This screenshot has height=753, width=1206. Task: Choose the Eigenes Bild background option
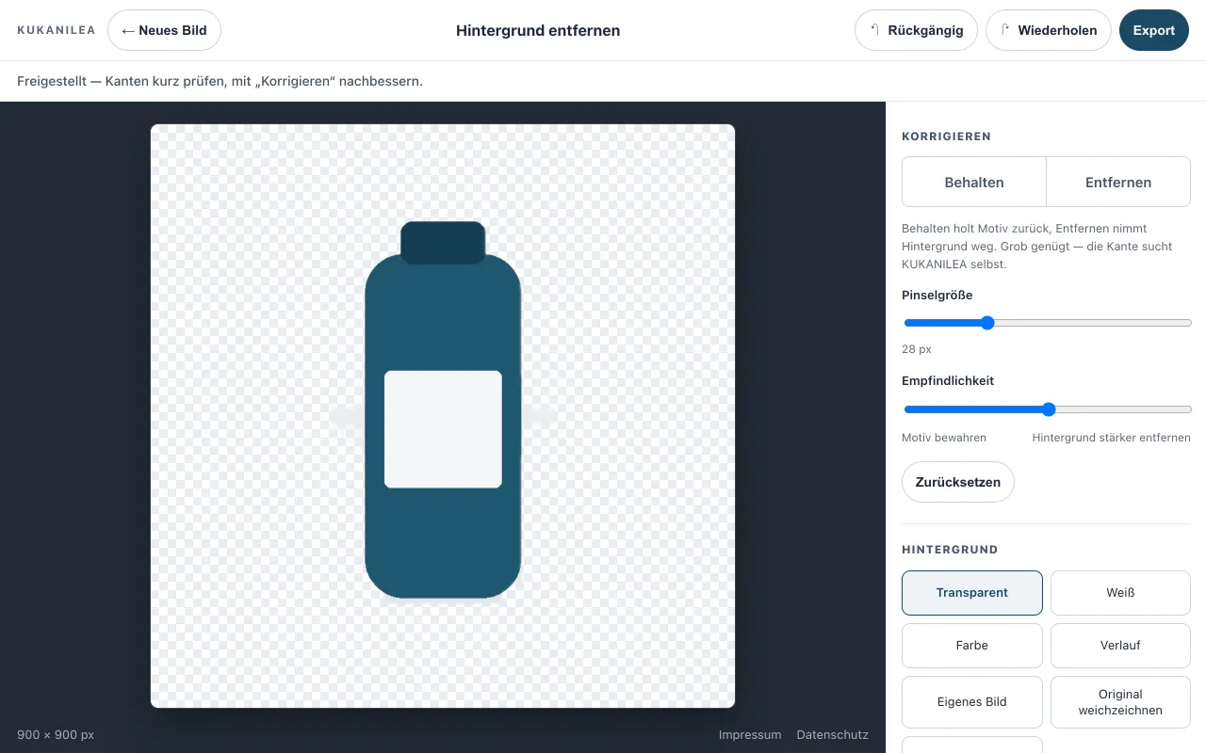[x=972, y=702]
